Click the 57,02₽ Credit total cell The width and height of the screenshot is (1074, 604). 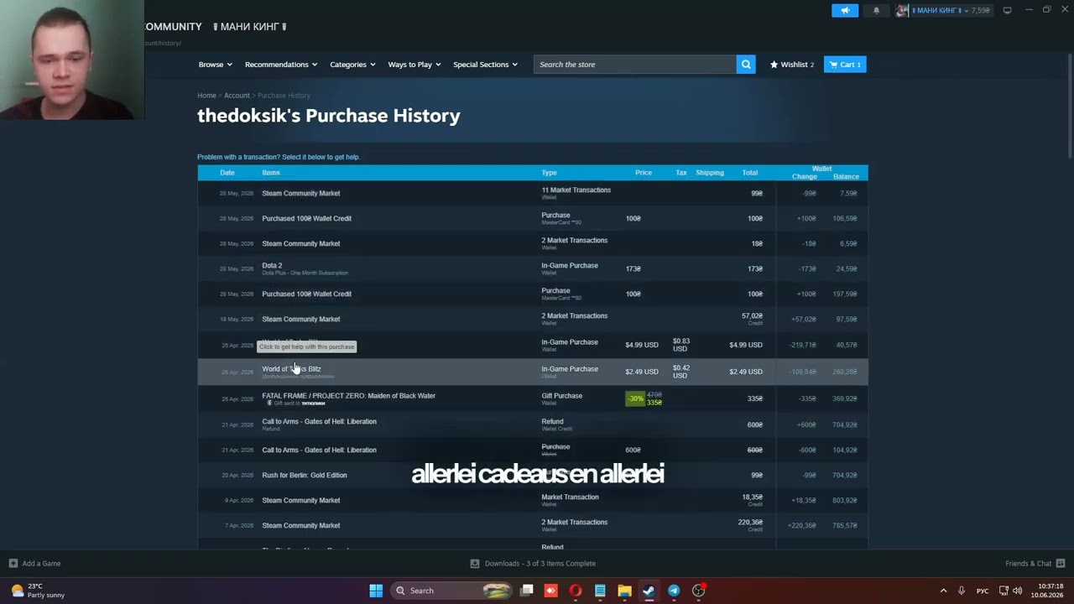click(752, 319)
